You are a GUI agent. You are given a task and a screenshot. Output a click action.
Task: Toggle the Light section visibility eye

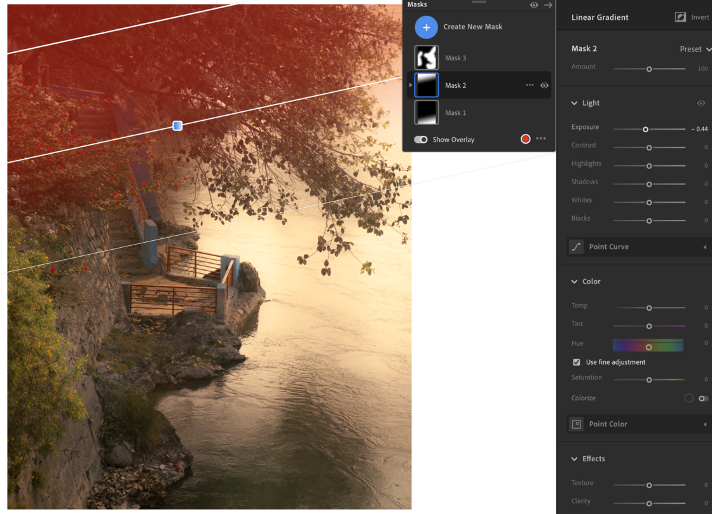701,103
